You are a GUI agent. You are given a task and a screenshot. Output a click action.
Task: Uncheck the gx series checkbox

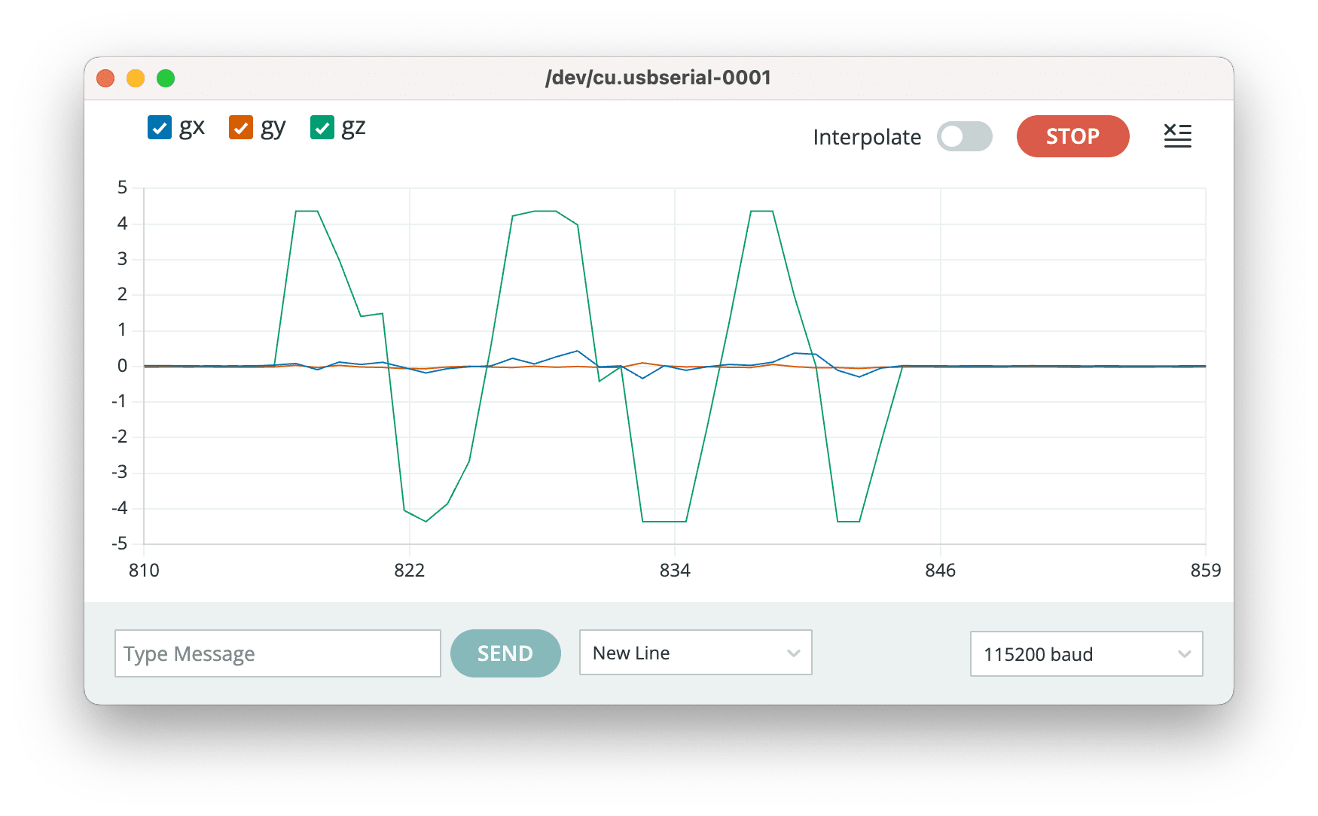pos(160,128)
